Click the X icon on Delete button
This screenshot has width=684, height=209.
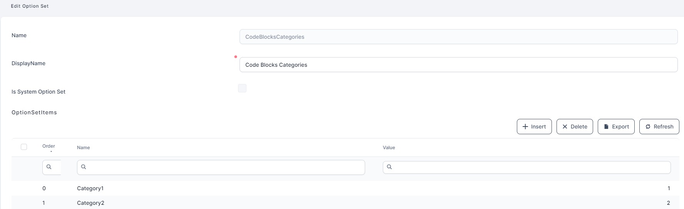565,127
